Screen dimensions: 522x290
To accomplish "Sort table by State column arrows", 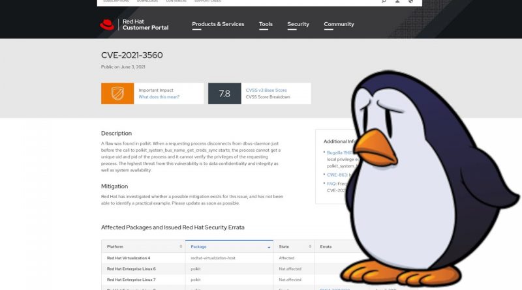I will [x=310, y=246].
